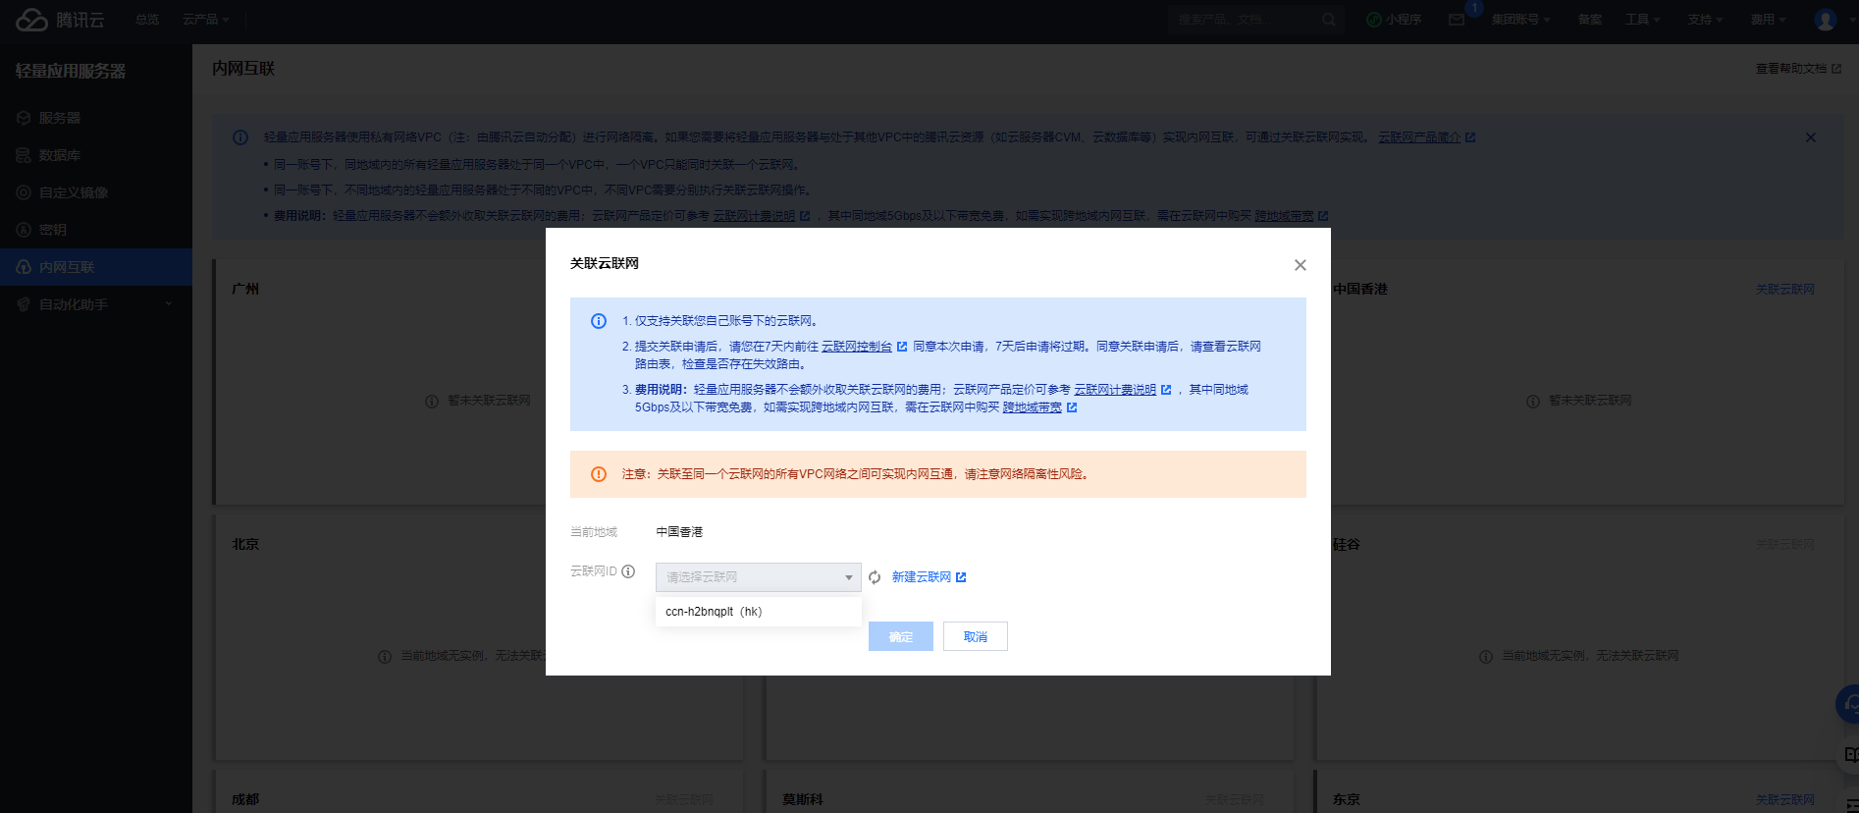Screen dimensions: 1859x813
Task: Cancel the dialog with 取消
Action: pos(975,636)
